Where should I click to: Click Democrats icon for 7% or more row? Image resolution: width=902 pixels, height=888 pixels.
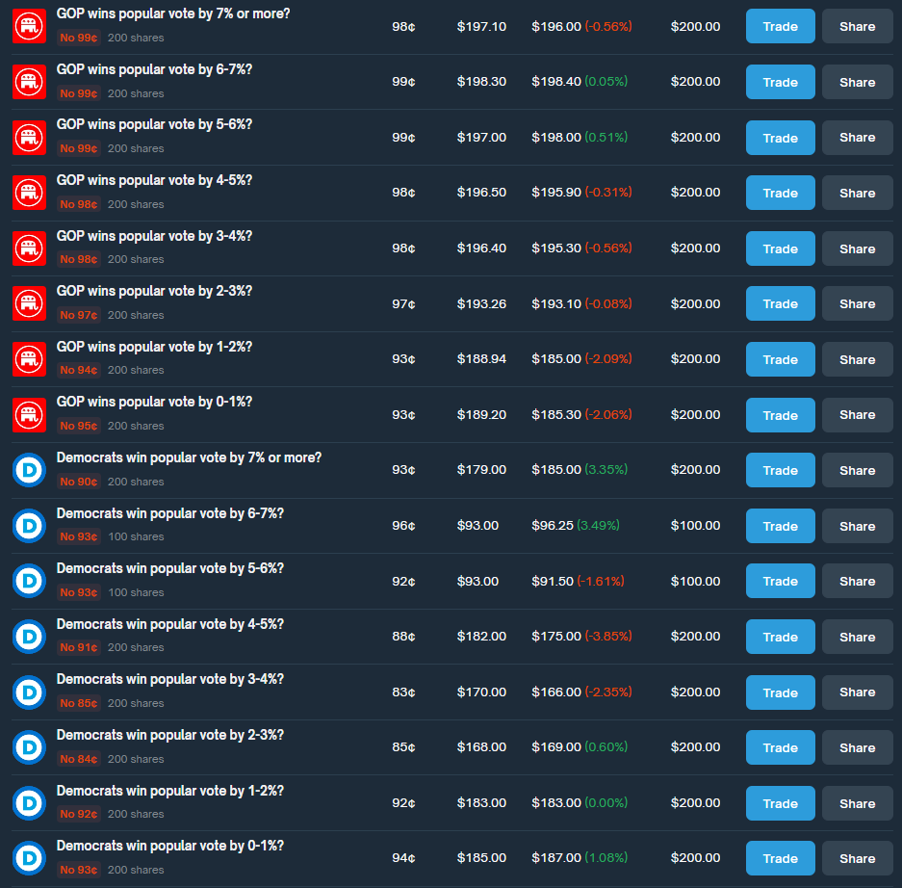pyautogui.click(x=29, y=470)
